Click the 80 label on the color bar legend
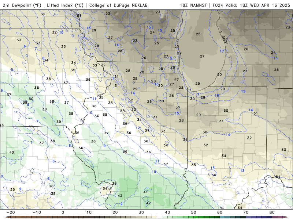This screenshot has width=293, height=219. pos(272,212)
